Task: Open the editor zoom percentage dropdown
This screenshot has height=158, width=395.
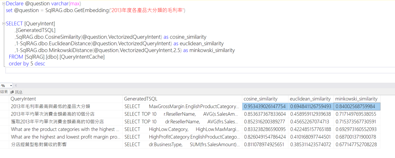Action: click(x=11, y=85)
